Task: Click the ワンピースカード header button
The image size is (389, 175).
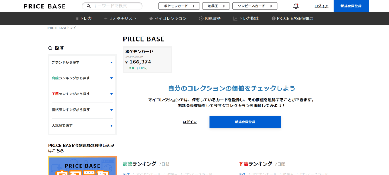Action: (x=255, y=6)
